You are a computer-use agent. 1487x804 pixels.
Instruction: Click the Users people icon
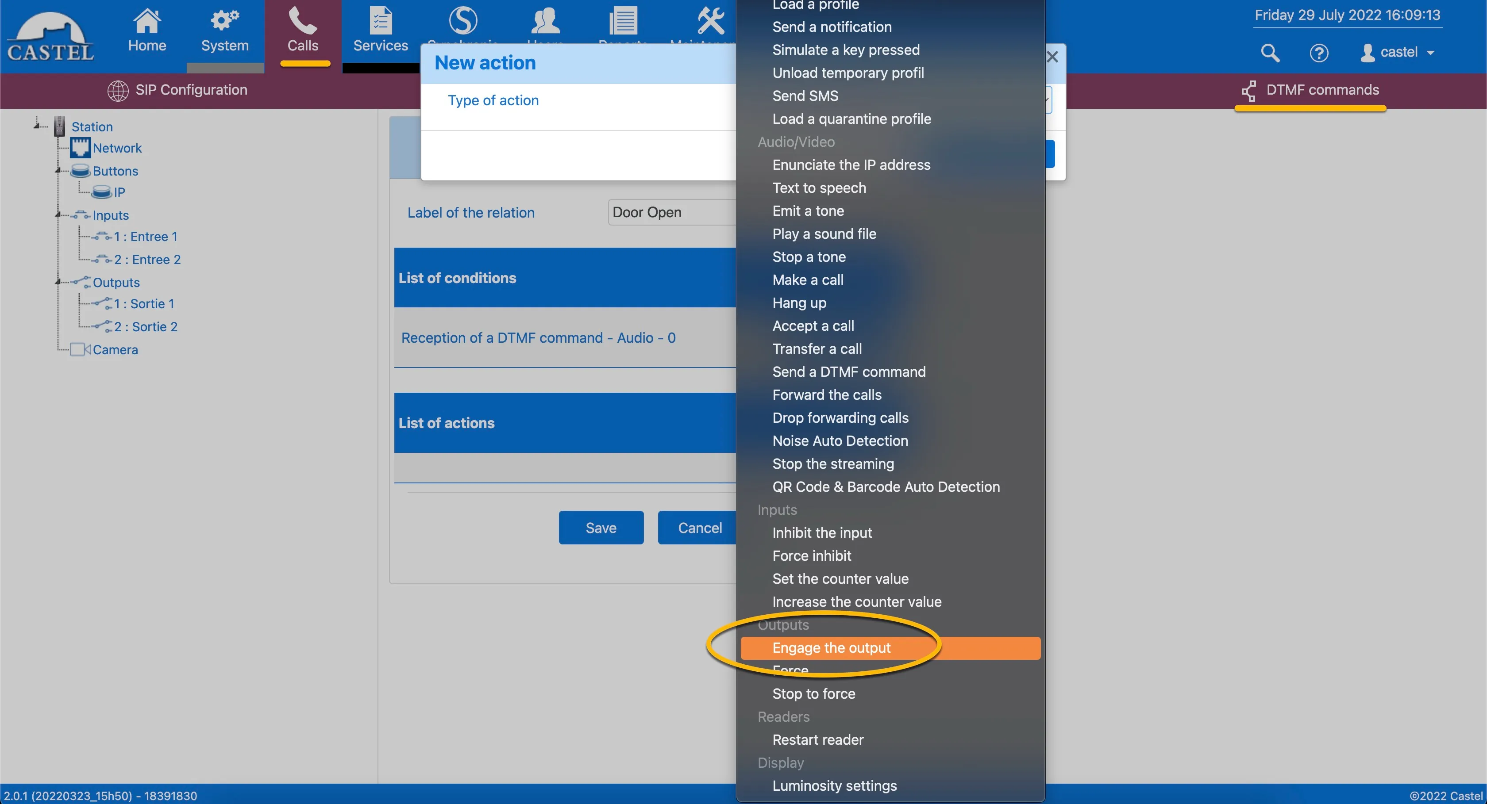tap(545, 21)
